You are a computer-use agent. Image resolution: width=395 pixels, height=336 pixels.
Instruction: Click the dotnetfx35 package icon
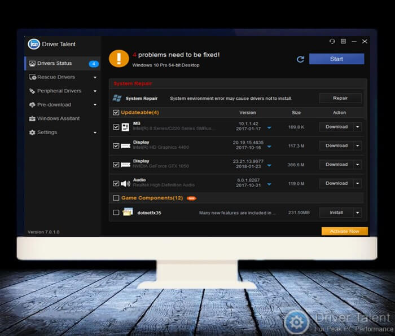click(128, 212)
